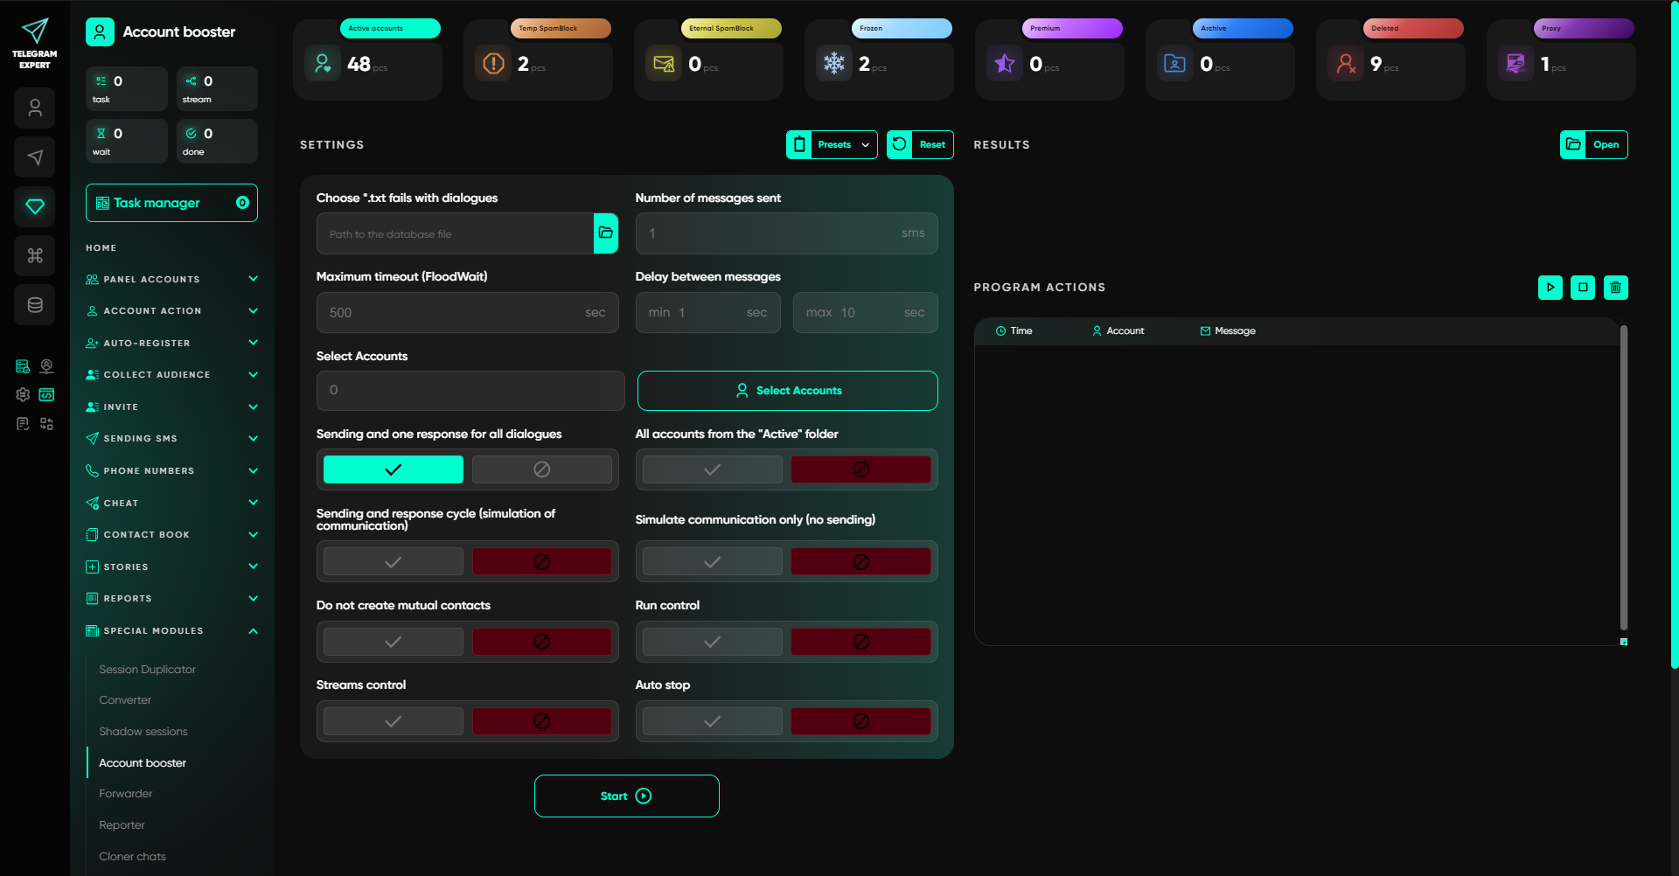Click the stop icon under Program Actions
Screen dimensions: 1679x876
pos(1583,287)
